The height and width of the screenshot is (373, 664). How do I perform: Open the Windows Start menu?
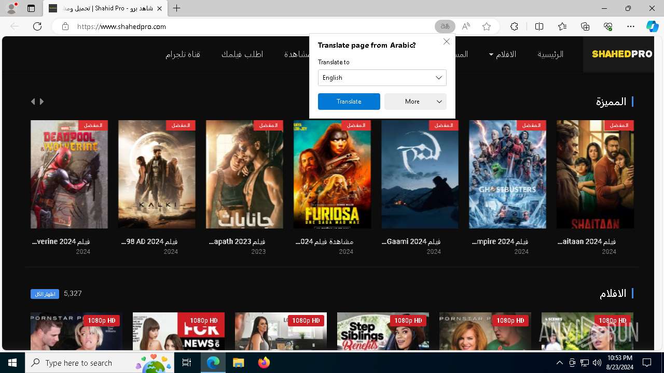(x=12, y=363)
